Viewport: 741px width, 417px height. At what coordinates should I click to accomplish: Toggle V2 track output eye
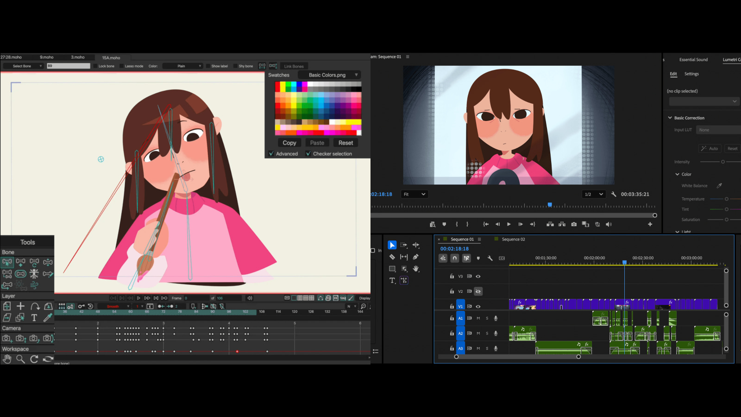(478, 291)
